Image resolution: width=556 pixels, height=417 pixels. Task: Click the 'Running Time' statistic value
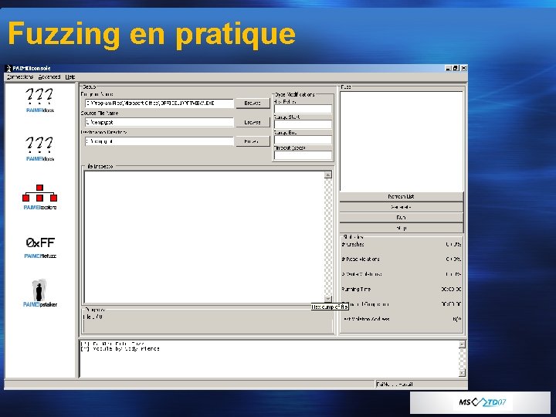click(x=451, y=290)
